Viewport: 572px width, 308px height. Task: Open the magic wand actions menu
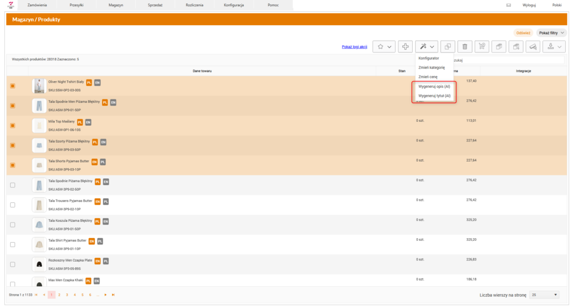pos(426,47)
